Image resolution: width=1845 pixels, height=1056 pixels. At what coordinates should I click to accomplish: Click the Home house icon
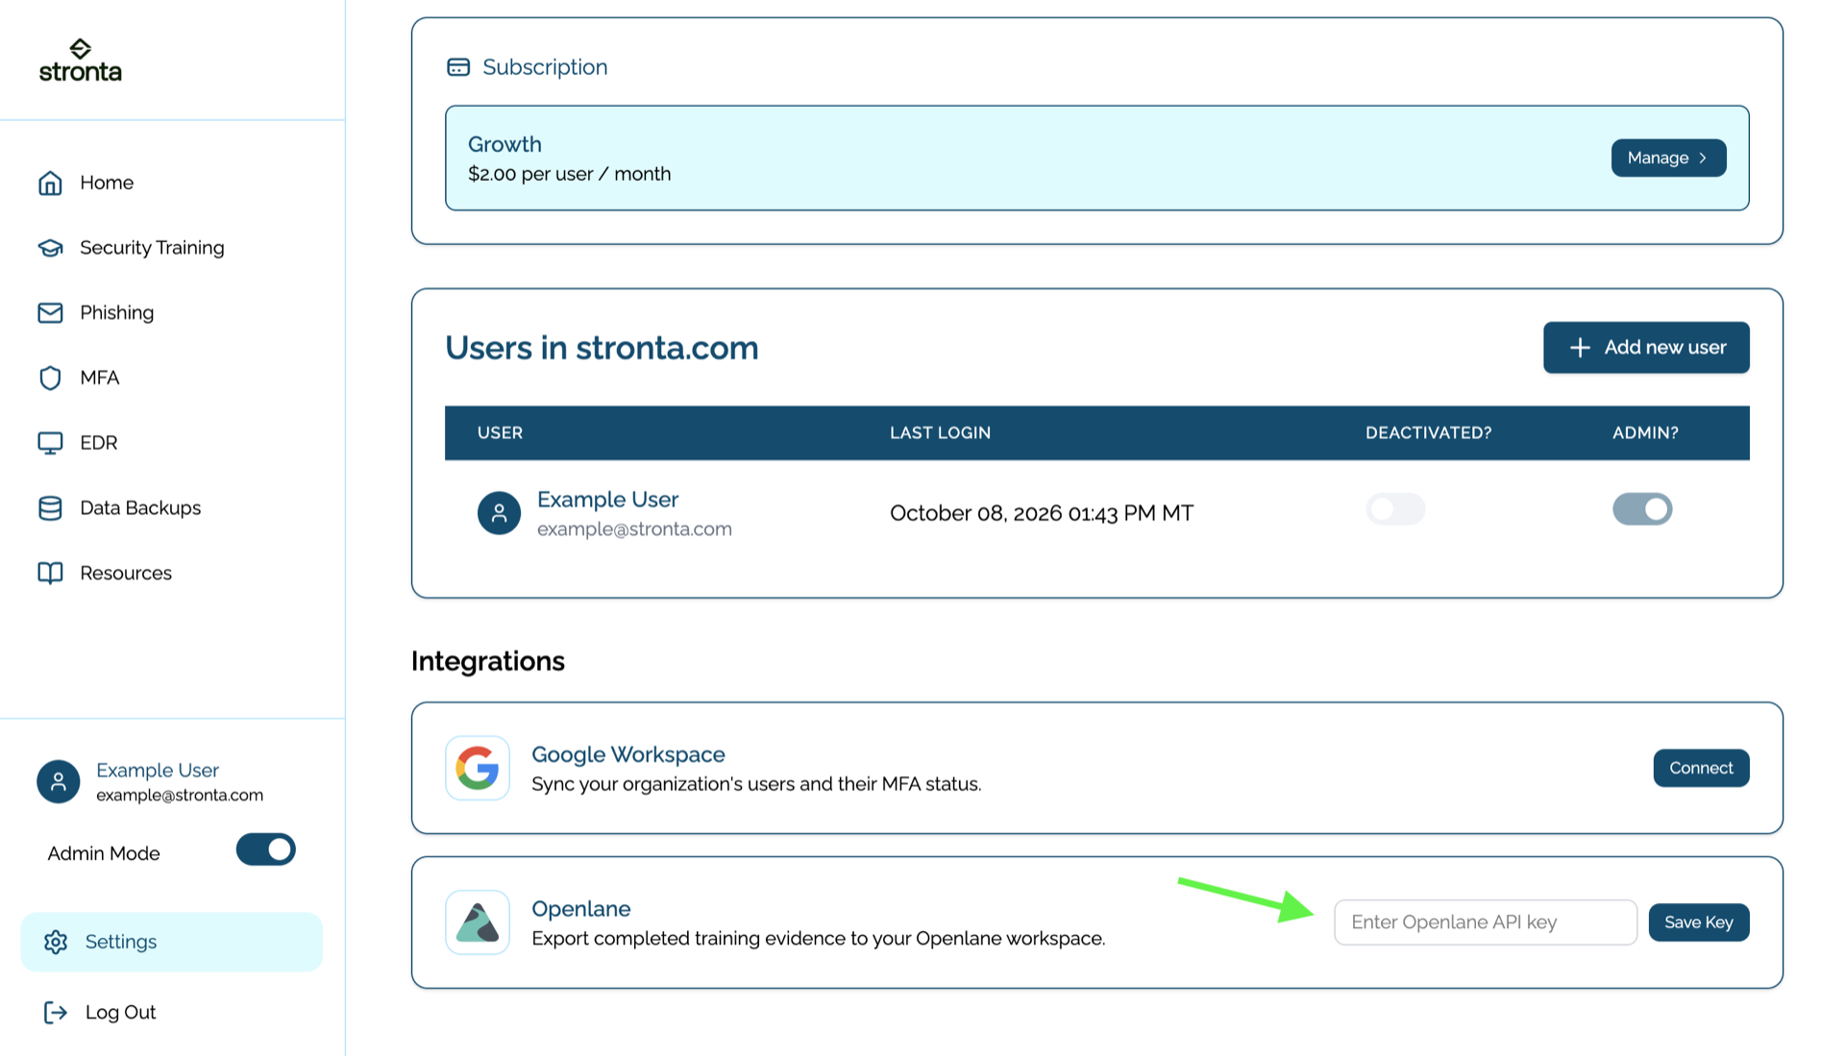point(50,183)
